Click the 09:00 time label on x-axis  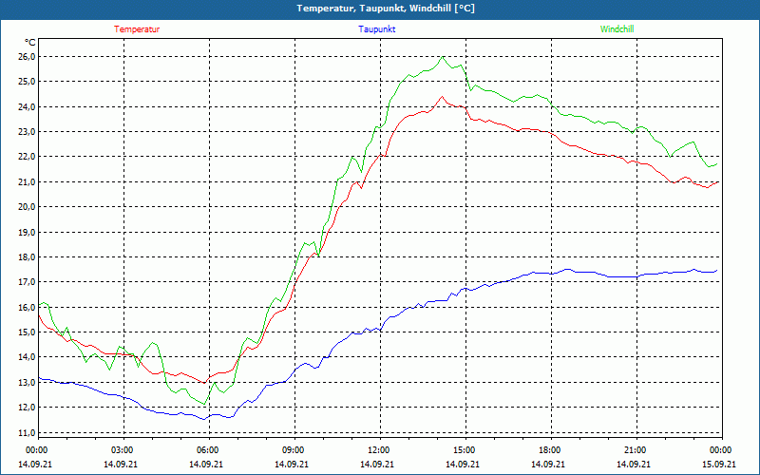click(x=293, y=450)
